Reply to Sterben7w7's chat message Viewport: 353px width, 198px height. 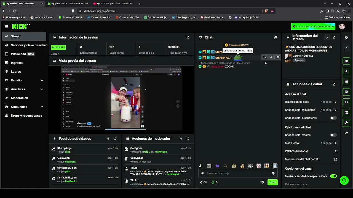(264, 57)
